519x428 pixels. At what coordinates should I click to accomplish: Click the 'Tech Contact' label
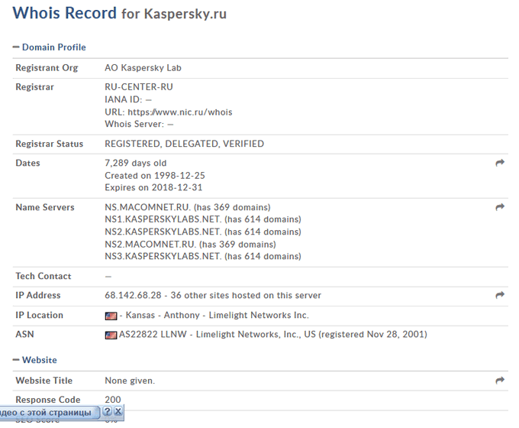[44, 276]
